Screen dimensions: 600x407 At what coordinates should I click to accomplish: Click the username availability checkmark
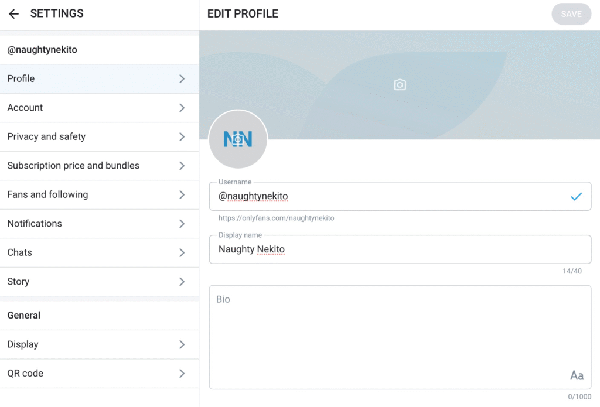pos(576,197)
